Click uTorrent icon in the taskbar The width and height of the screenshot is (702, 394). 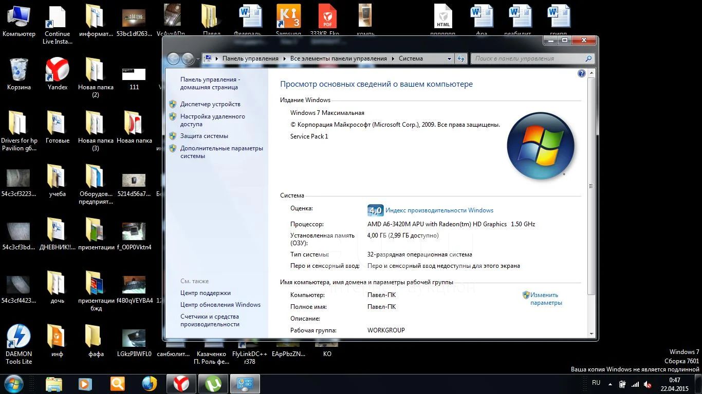[x=213, y=384]
